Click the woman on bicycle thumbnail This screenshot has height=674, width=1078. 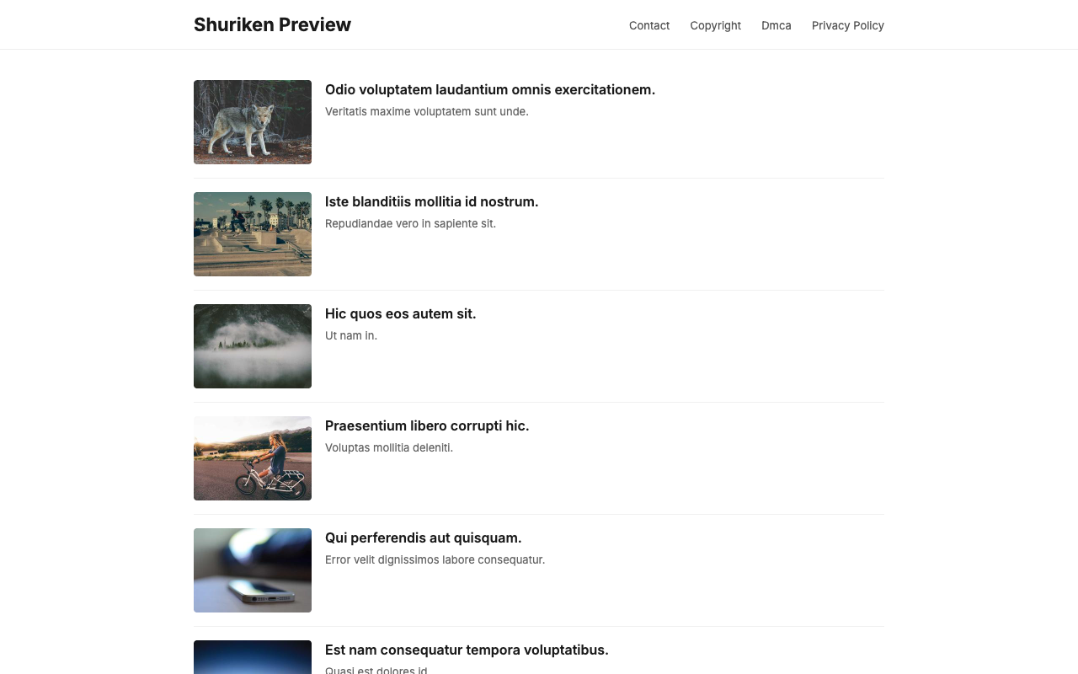(253, 458)
